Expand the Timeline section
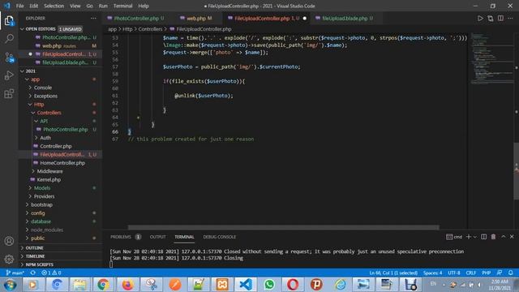This screenshot has height=292, width=519. pos(61,256)
